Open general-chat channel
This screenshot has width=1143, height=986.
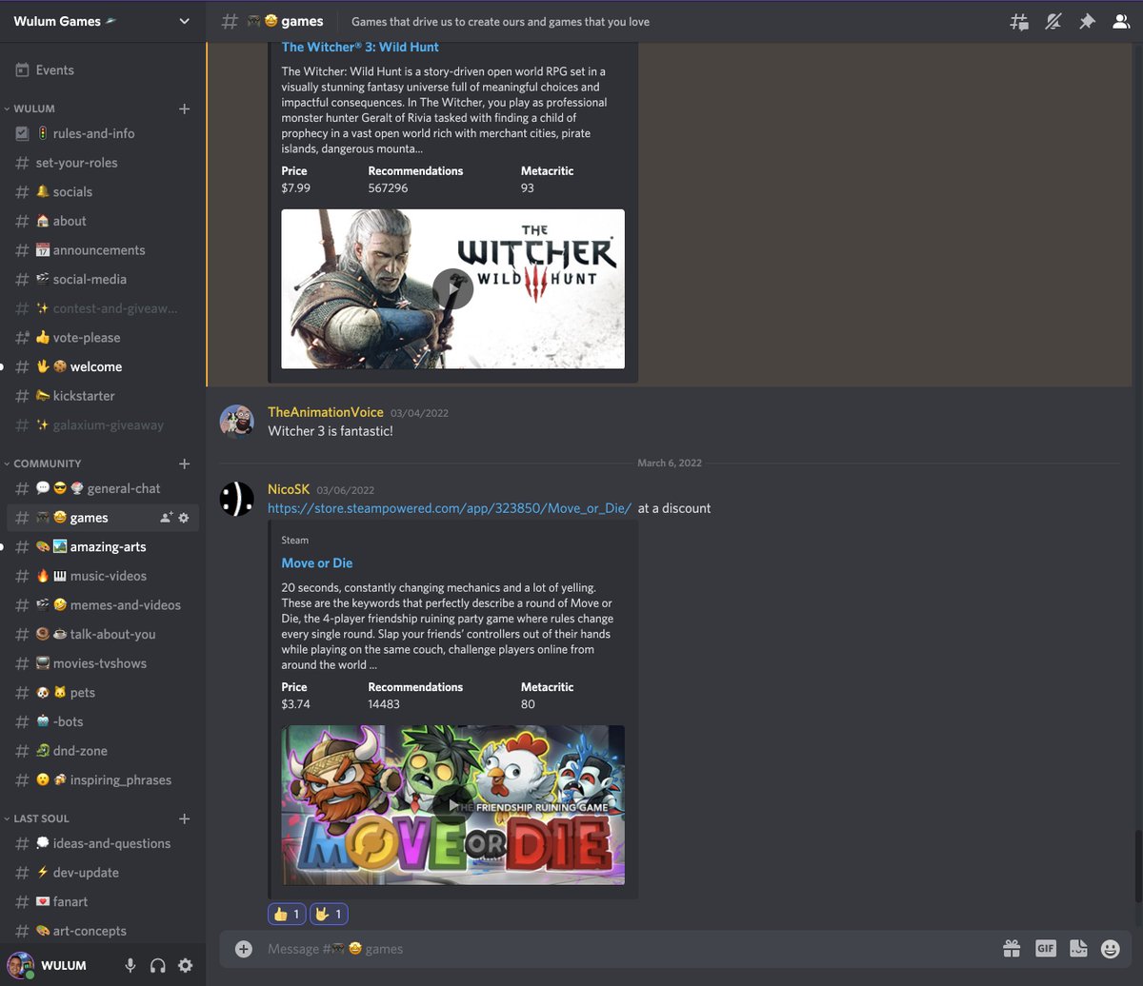(x=103, y=488)
